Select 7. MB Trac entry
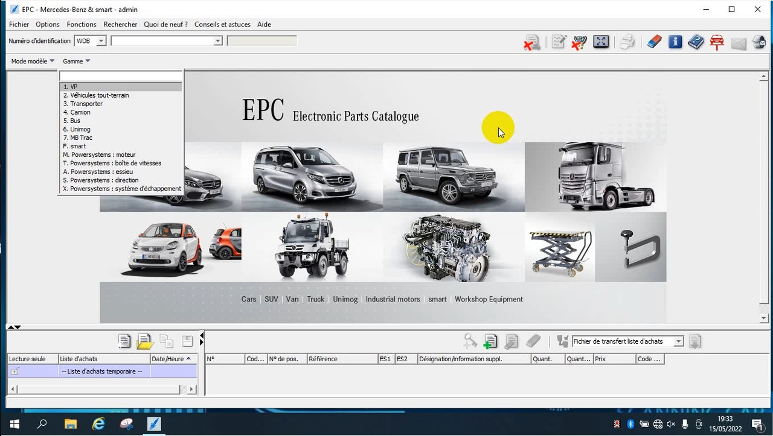 click(121, 137)
